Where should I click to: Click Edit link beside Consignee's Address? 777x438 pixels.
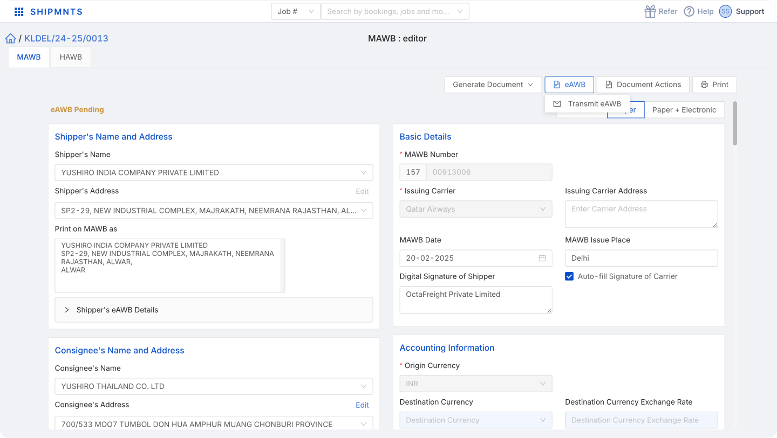pos(363,405)
